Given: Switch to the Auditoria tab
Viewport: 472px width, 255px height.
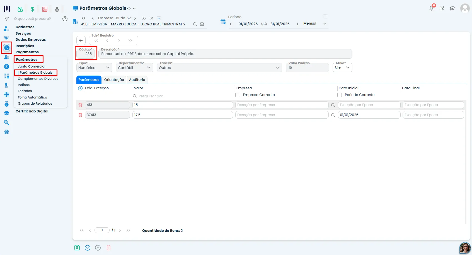Looking at the screenshot, I should [137, 80].
